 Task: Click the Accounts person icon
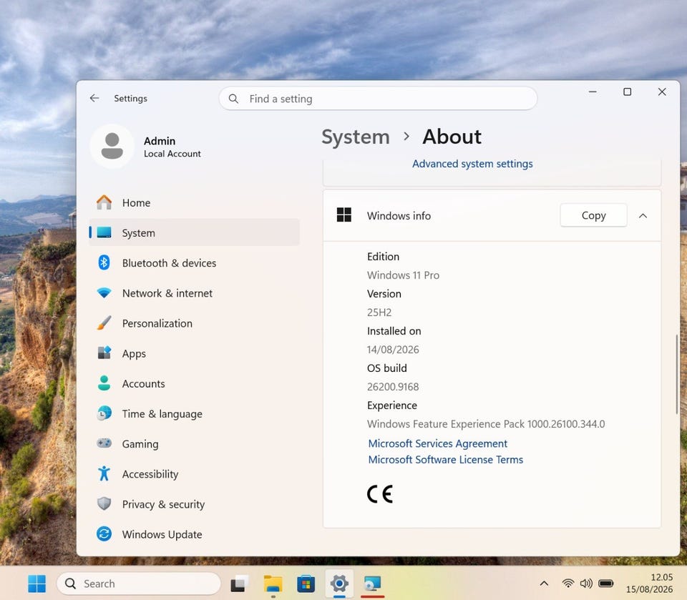(104, 383)
